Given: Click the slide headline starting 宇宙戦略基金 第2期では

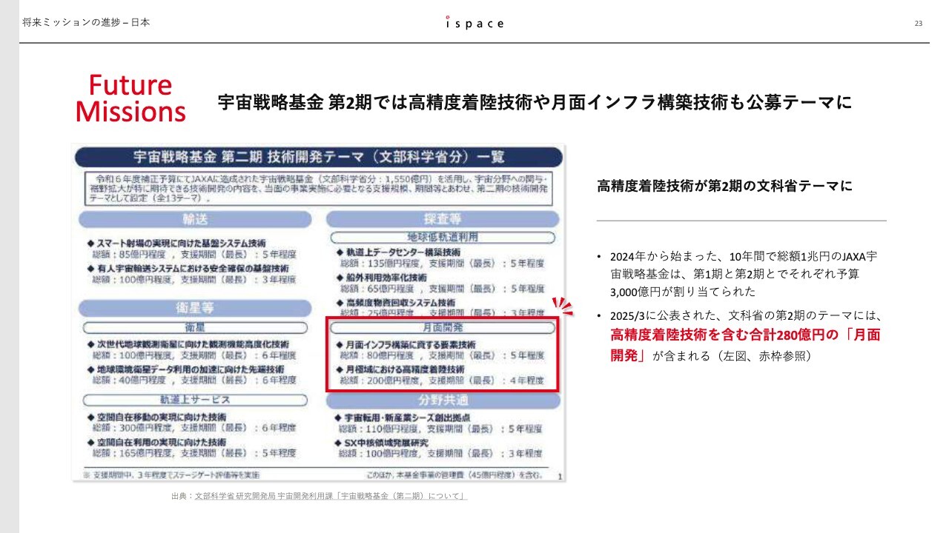Looking at the screenshot, I should (535, 102).
